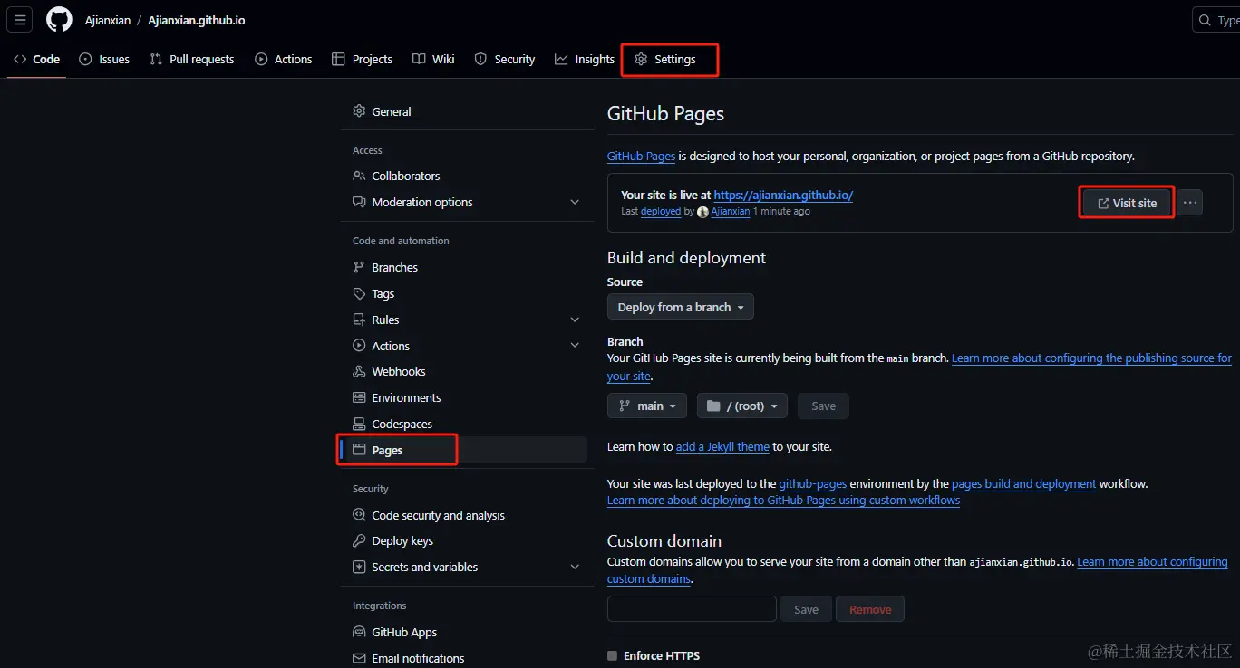1240x668 pixels.
Task: Click the Save button beside the folder dropdown
Action: (823, 406)
